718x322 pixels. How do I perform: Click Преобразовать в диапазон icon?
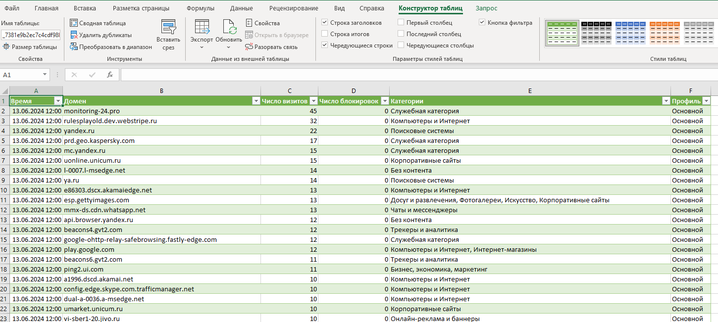click(74, 47)
